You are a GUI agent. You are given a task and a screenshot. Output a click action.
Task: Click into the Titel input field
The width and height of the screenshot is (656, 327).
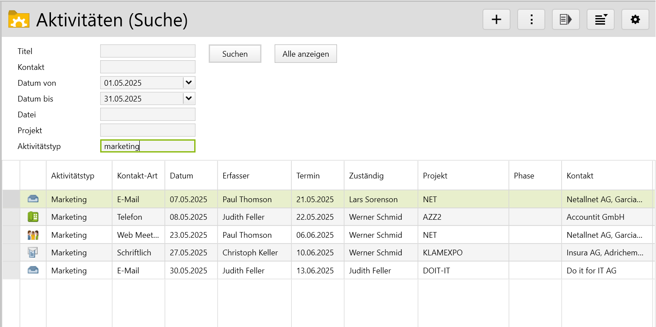pyautogui.click(x=148, y=51)
